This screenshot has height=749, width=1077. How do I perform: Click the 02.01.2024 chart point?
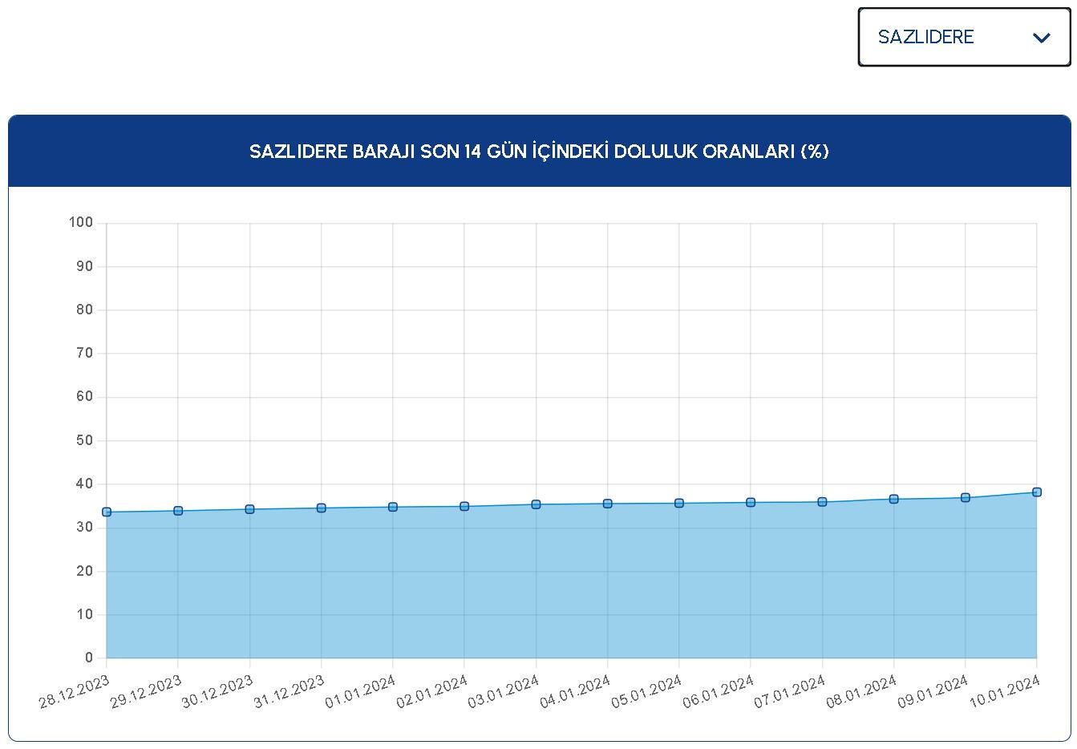[464, 506]
